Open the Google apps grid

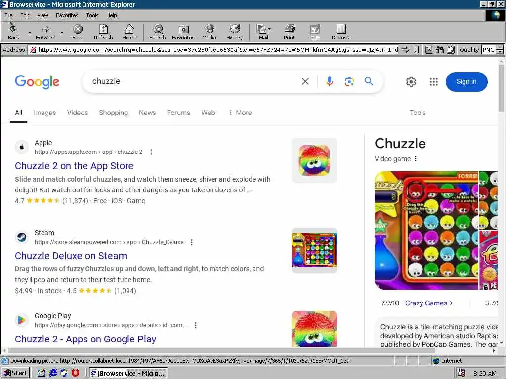pos(434,82)
